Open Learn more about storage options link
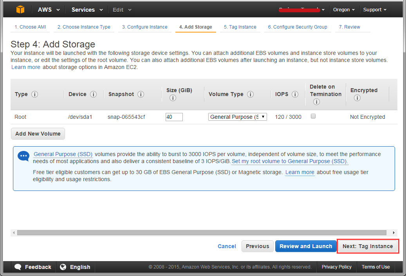The height and width of the screenshot is (276, 406). tap(25, 67)
